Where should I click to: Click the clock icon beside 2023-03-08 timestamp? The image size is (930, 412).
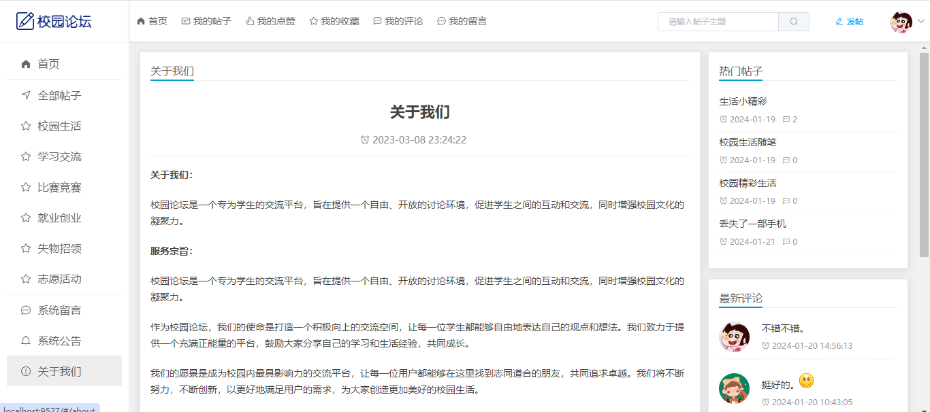coord(365,140)
